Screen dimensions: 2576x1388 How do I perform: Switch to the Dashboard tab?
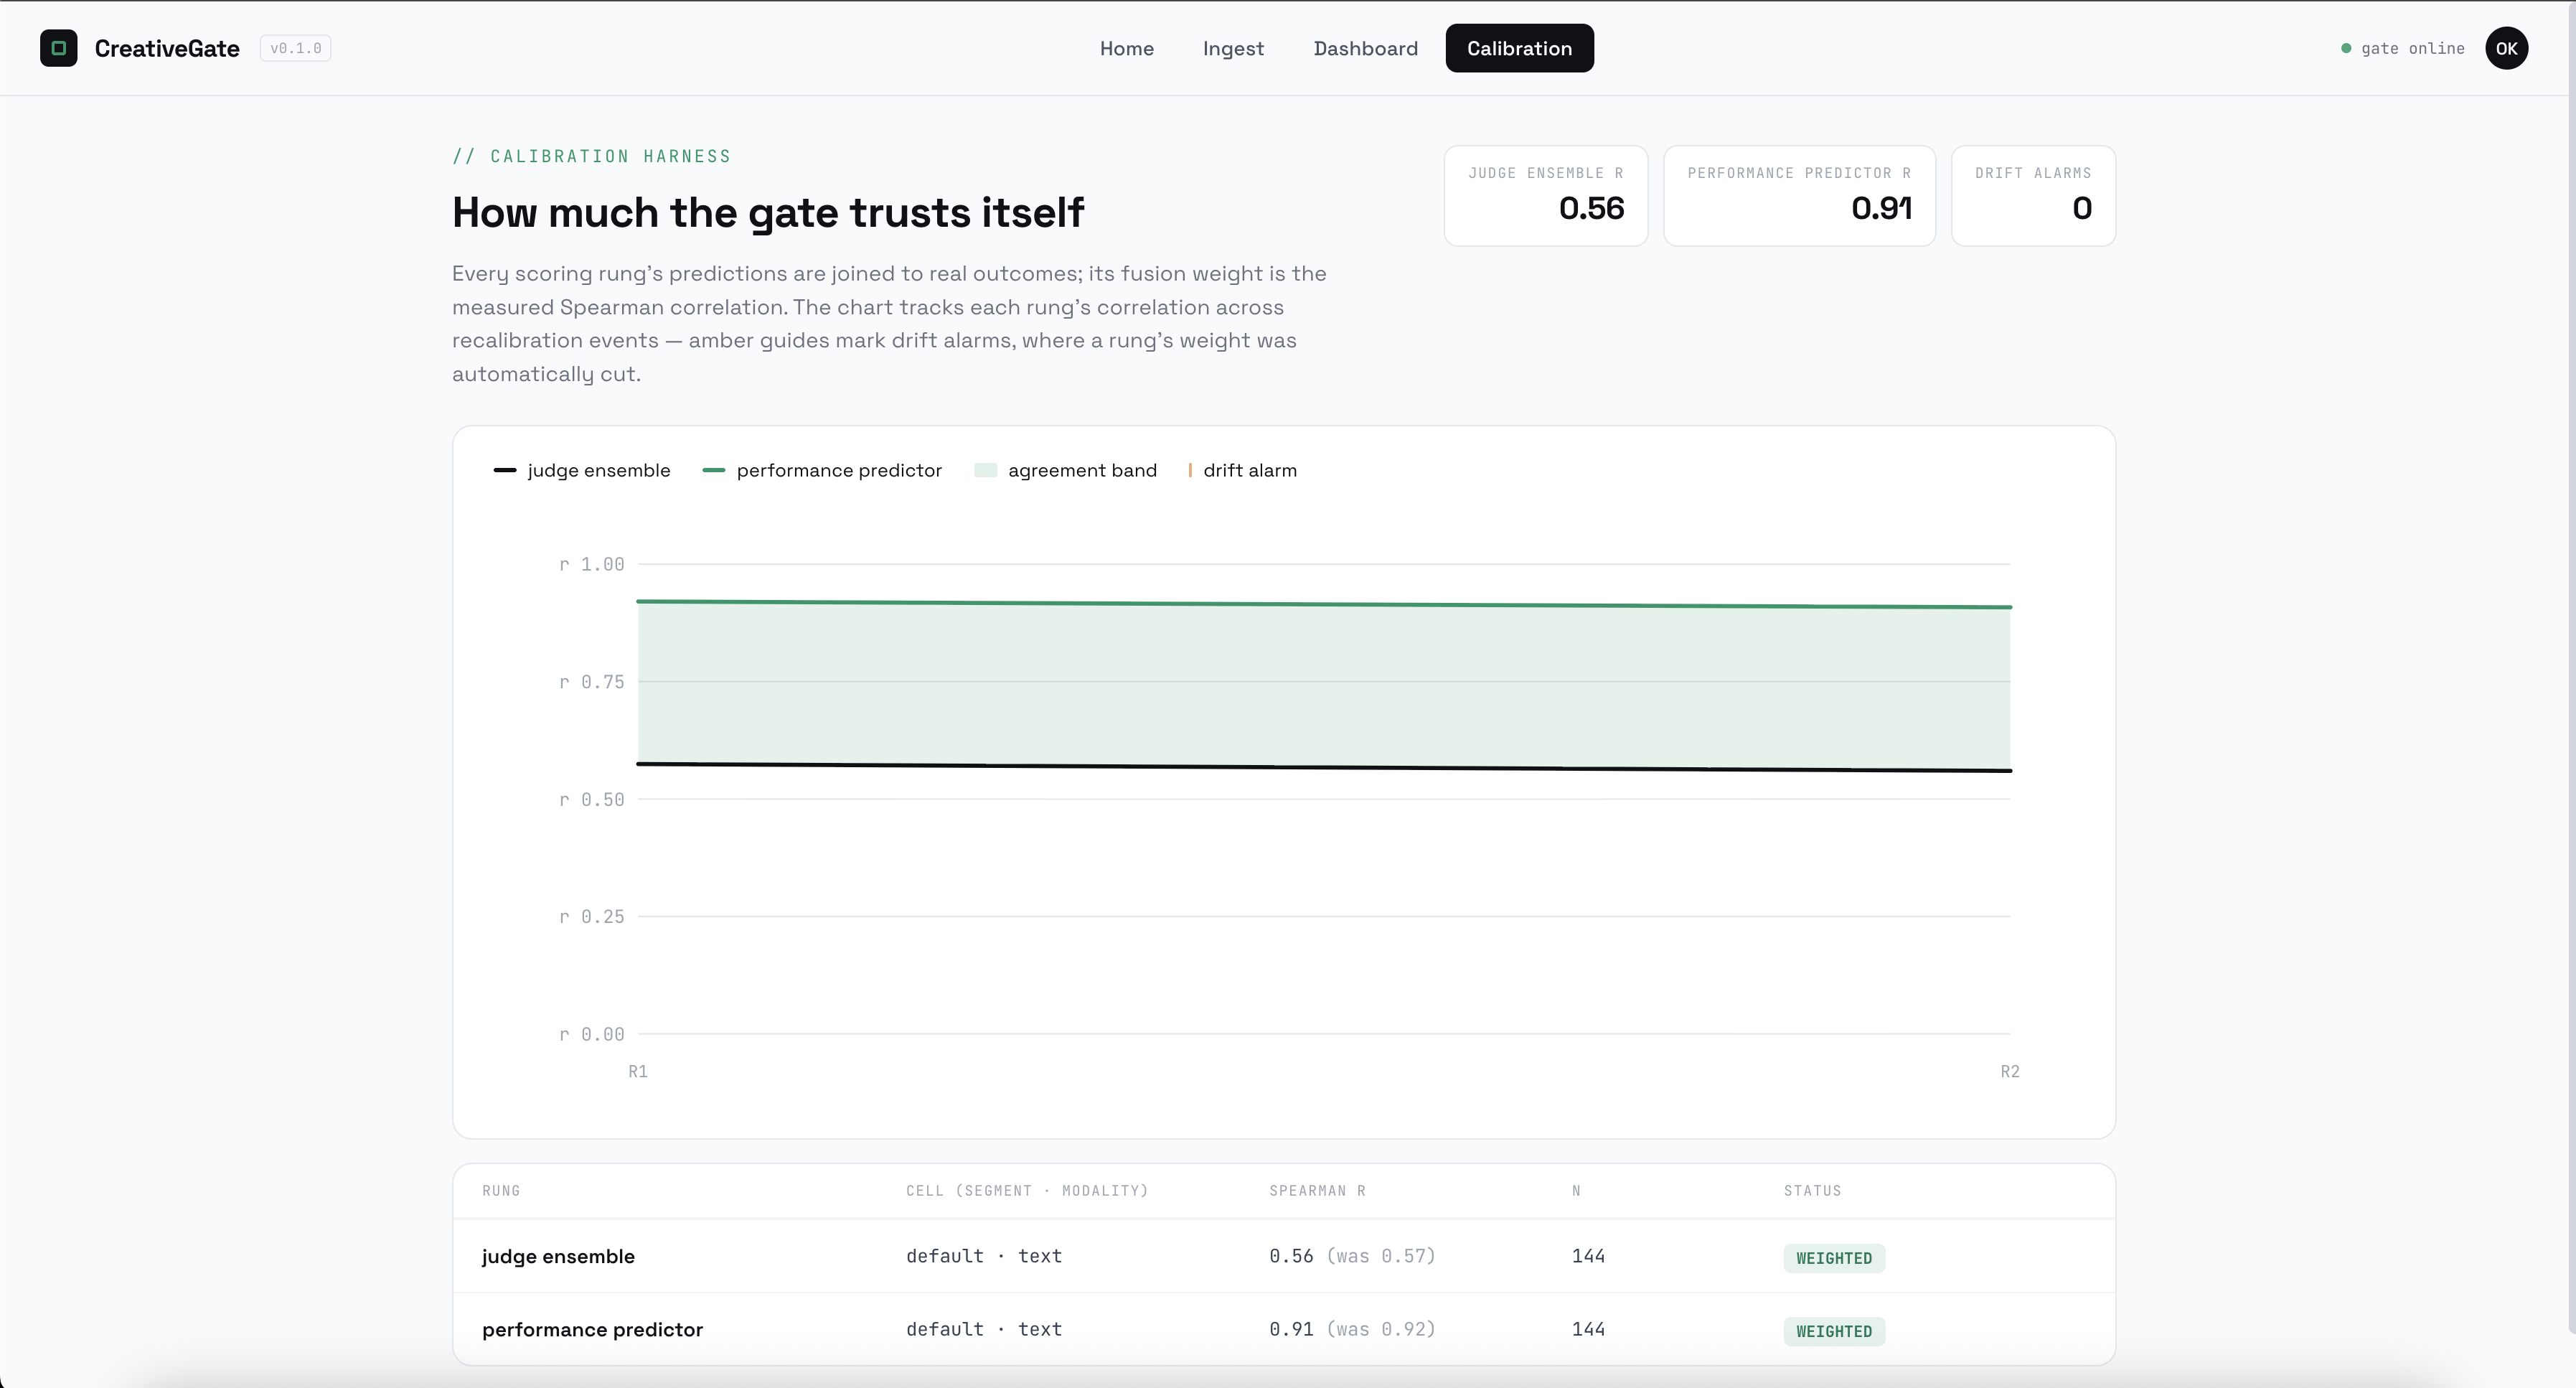1365,48
